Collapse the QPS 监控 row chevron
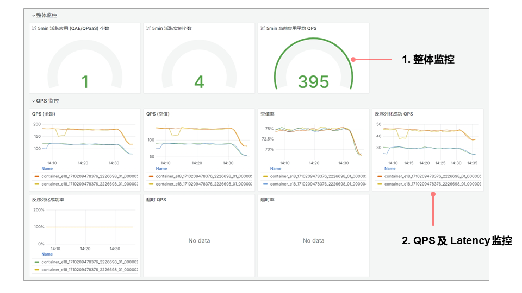522x293 pixels. (33, 101)
